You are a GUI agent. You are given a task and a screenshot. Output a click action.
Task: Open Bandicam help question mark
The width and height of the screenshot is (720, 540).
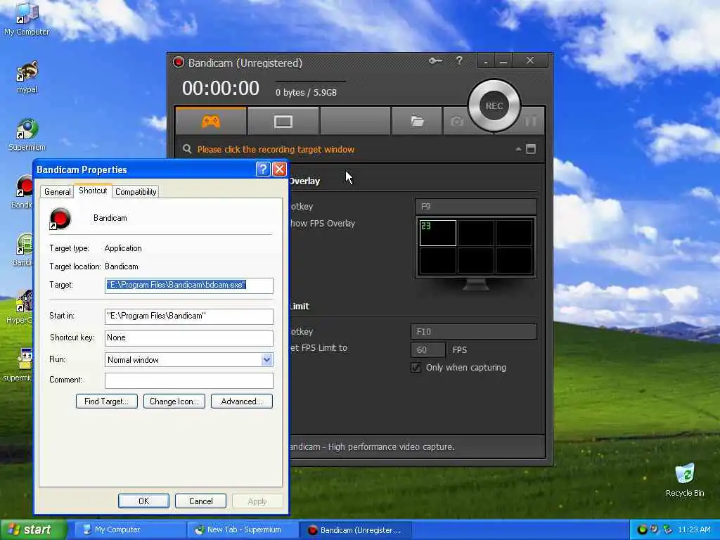tap(459, 60)
